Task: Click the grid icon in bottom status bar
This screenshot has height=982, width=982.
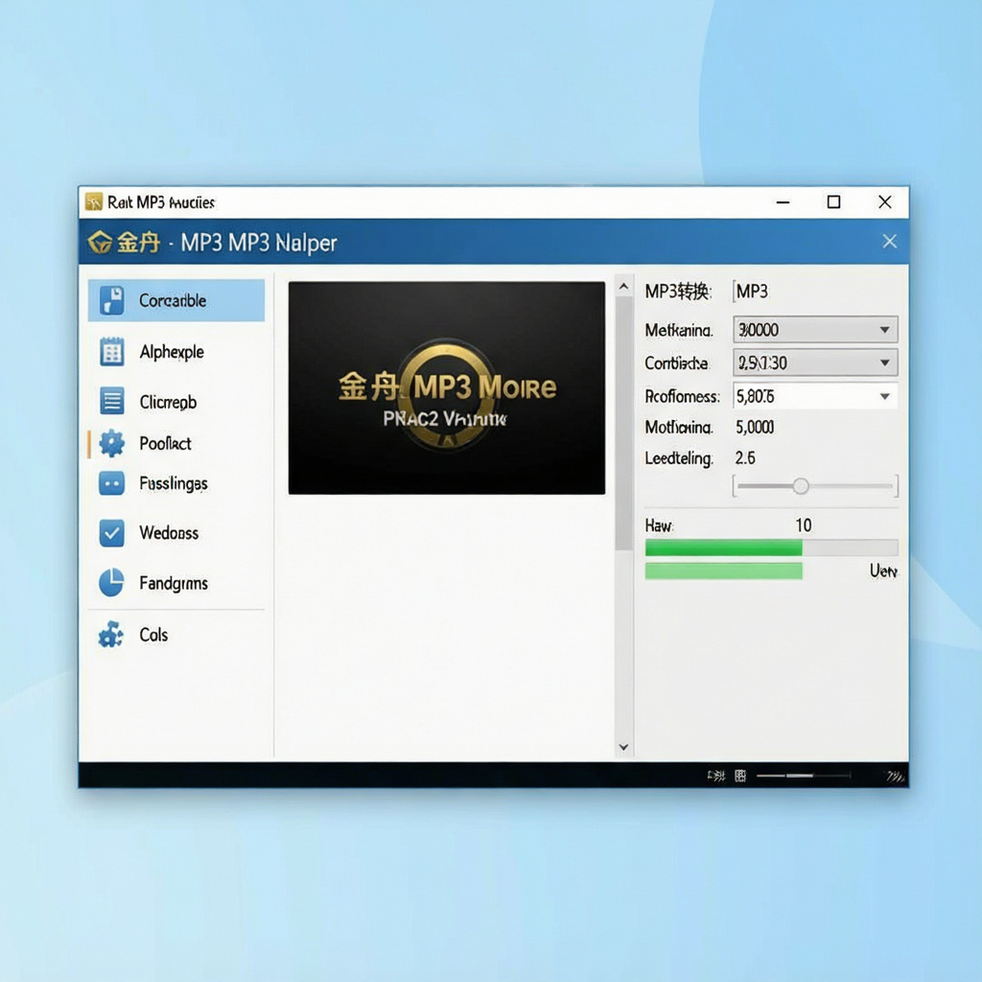Action: click(x=740, y=776)
